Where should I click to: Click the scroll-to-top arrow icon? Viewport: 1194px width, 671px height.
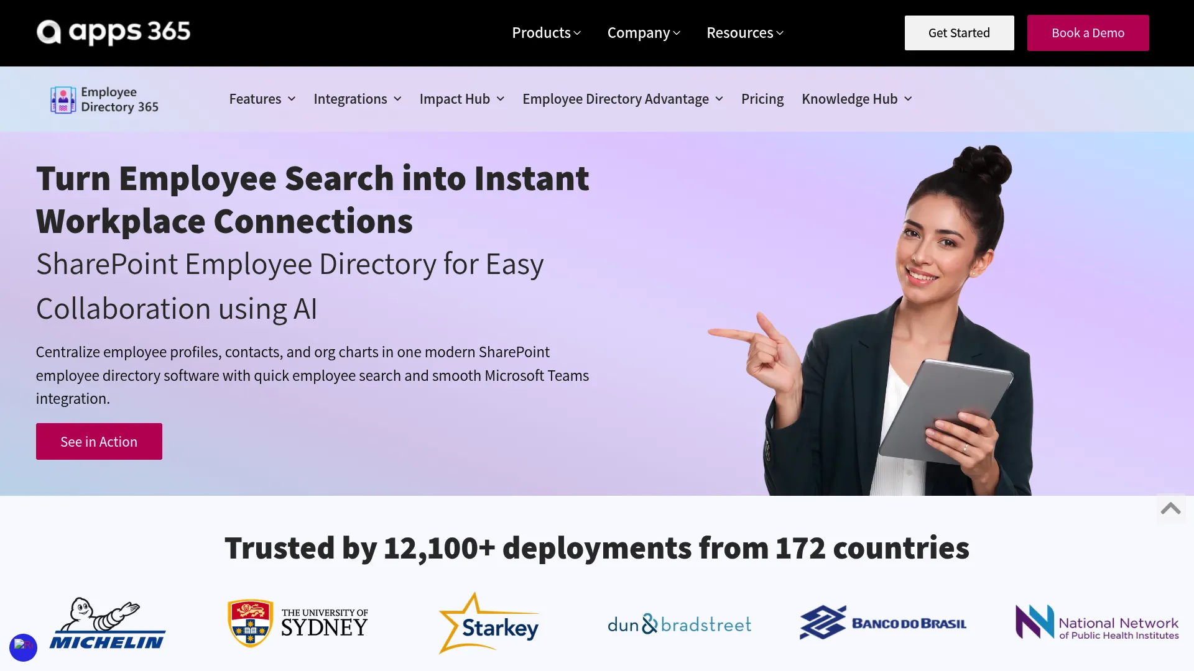click(1170, 508)
